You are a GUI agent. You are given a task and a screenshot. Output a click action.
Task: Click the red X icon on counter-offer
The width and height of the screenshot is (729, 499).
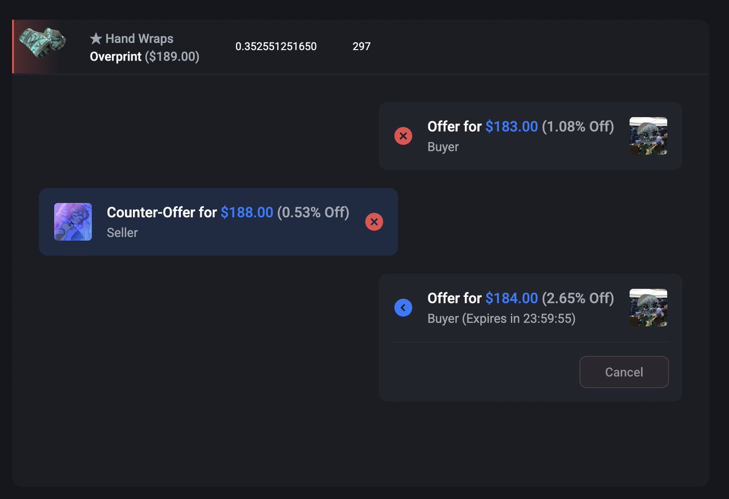(374, 222)
